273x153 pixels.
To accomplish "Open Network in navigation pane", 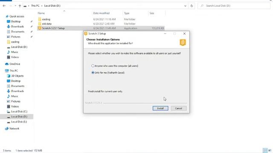I will [x=14, y=128].
